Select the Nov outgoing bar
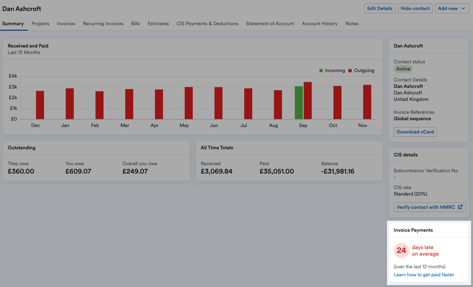This screenshot has width=473, height=287. [x=367, y=102]
